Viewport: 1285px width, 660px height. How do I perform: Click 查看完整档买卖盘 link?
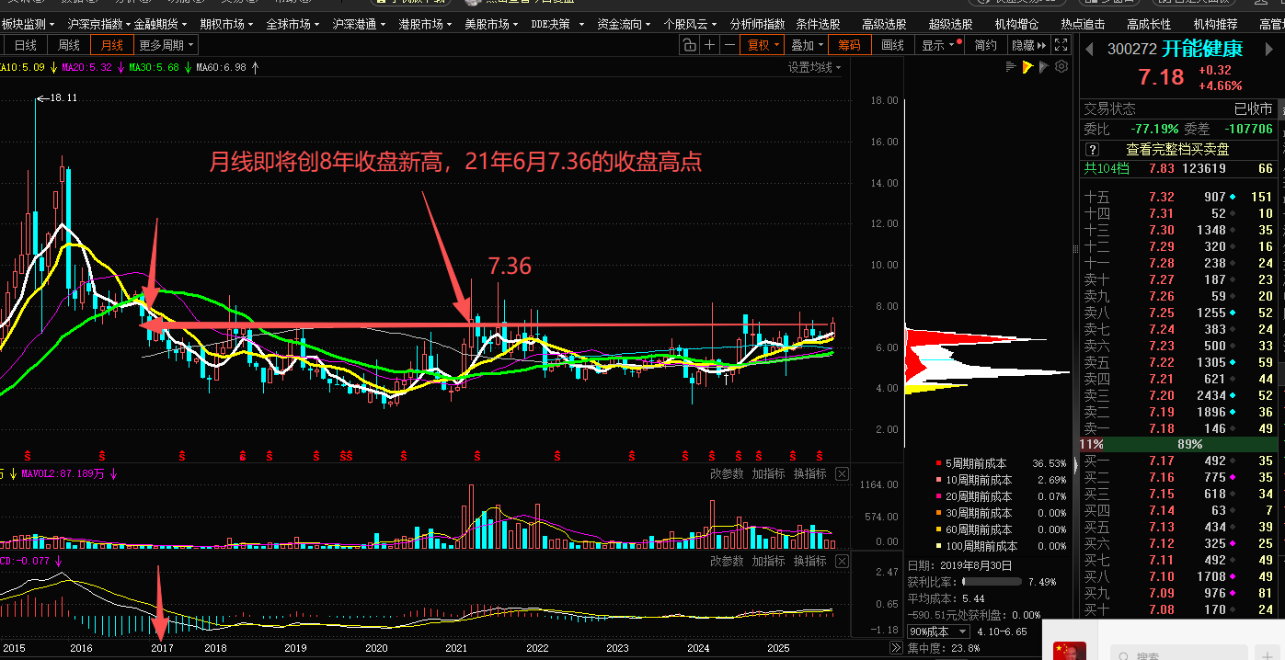1177,149
